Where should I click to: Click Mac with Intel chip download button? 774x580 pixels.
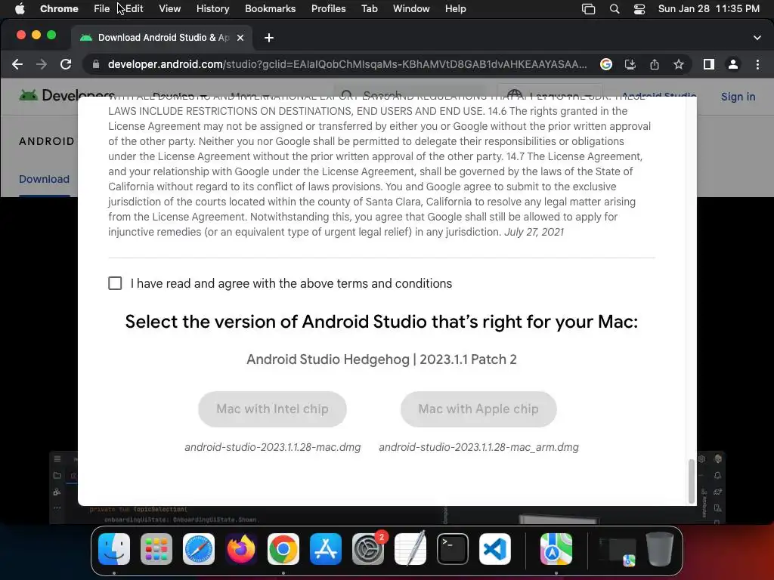[x=272, y=409]
